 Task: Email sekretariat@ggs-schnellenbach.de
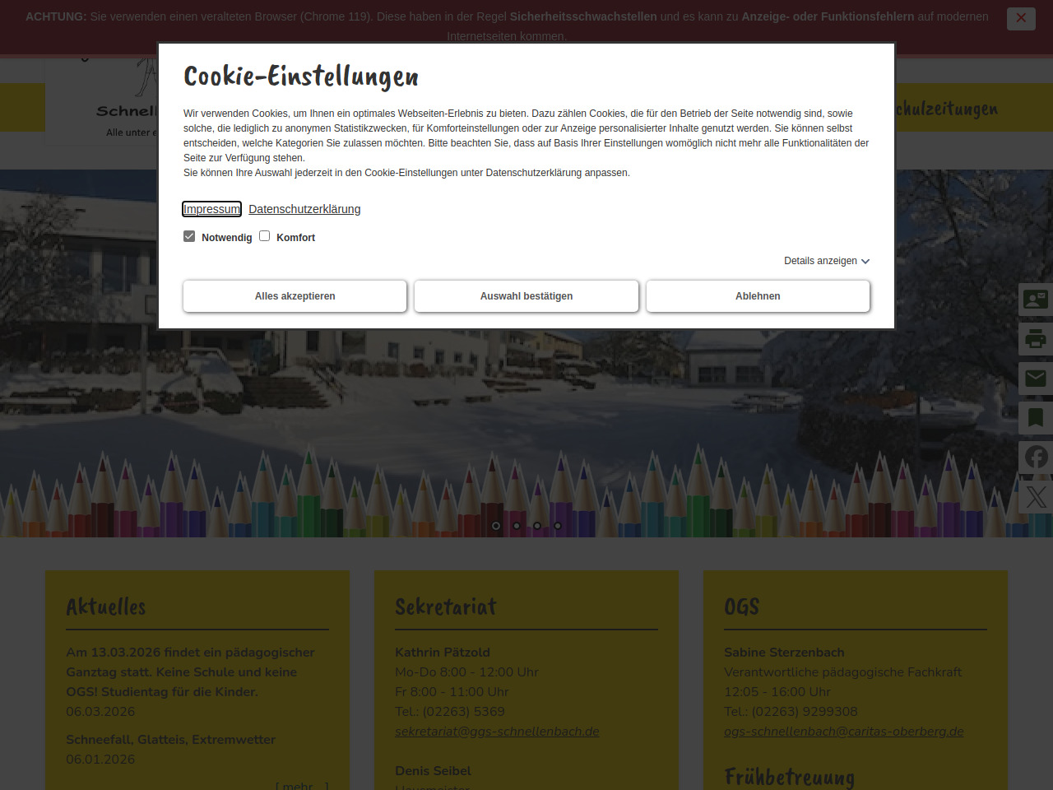(x=497, y=732)
